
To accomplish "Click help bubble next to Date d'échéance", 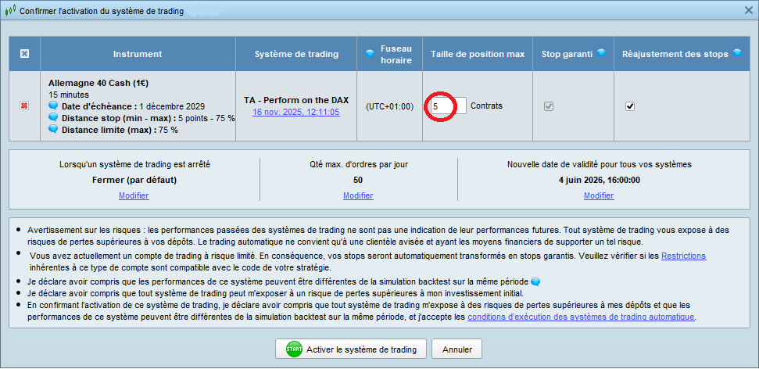I will 53,106.
